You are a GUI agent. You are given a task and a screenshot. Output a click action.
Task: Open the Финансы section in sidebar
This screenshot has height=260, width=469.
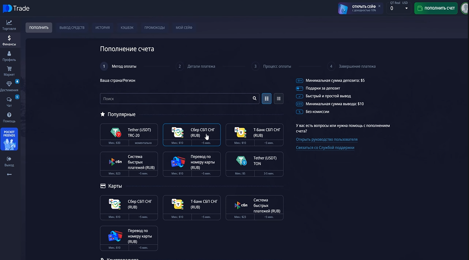pos(9,40)
